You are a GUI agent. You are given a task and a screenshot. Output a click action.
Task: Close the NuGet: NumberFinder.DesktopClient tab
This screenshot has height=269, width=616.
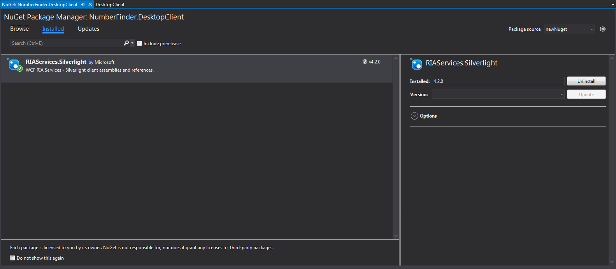pyautogui.click(x=90, y=5)
